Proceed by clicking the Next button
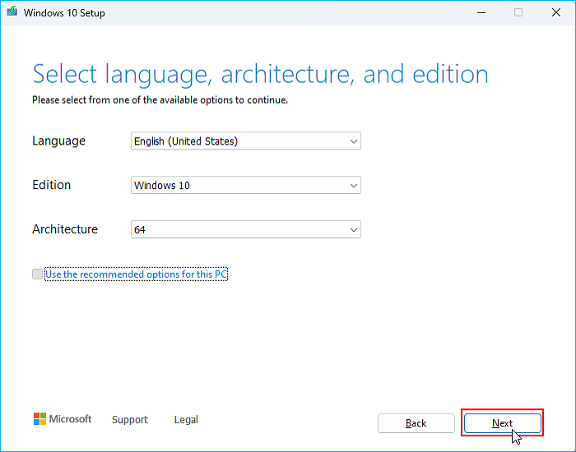The image size is (576, 452). pyautogui.click(x=502, y=423)
